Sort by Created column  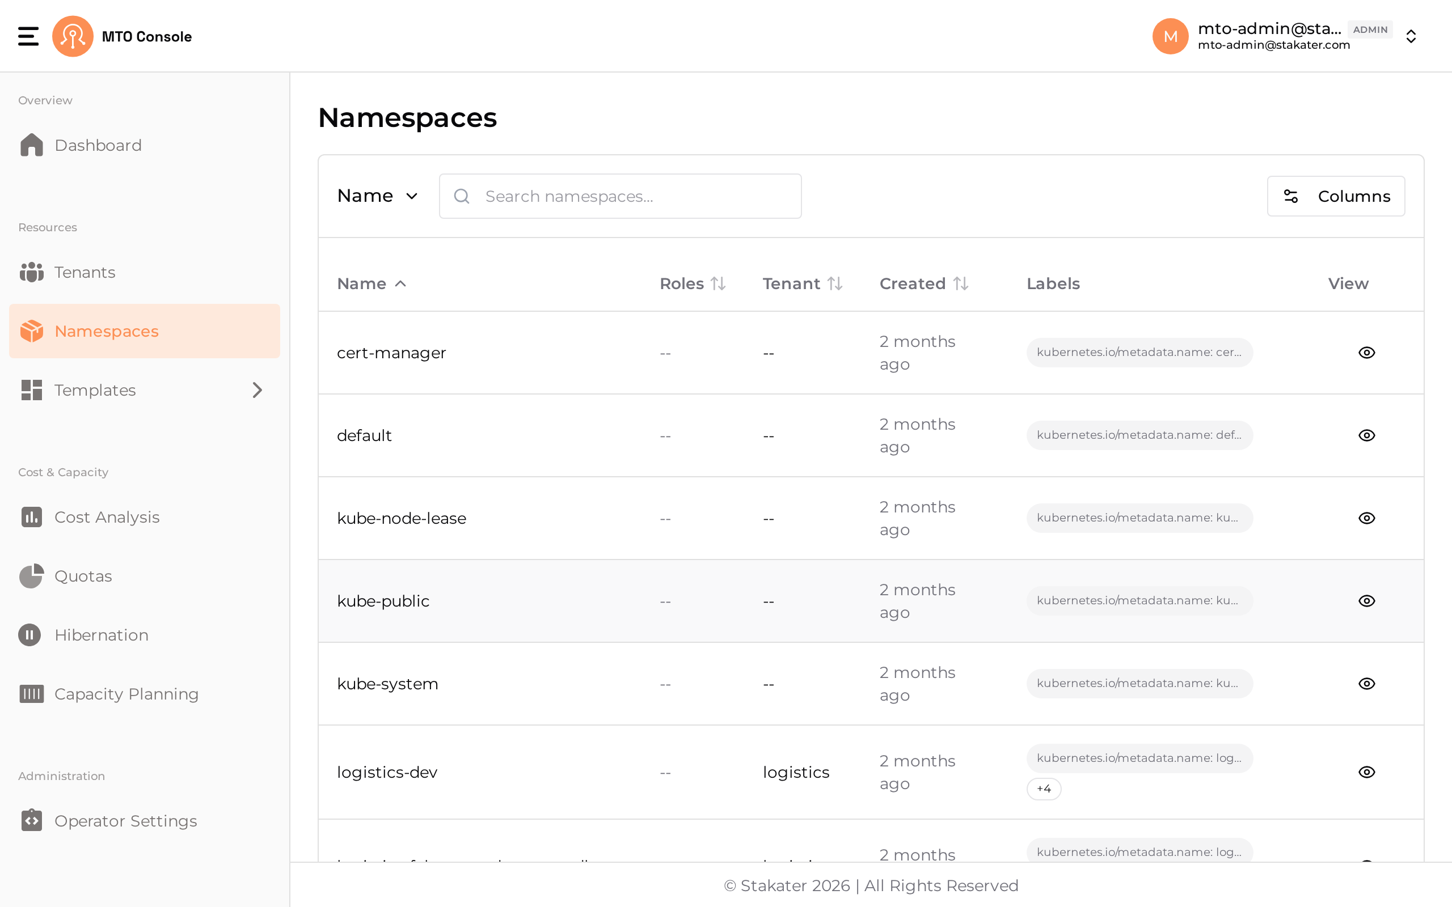click(924, 284)
